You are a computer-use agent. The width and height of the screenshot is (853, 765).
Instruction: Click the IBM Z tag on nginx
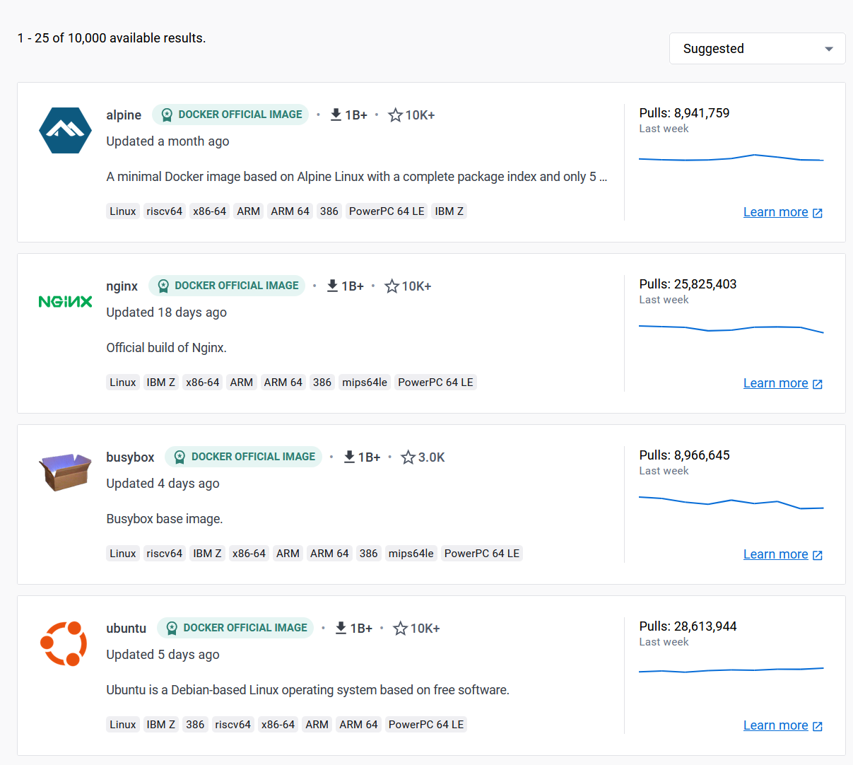[161, 382]
